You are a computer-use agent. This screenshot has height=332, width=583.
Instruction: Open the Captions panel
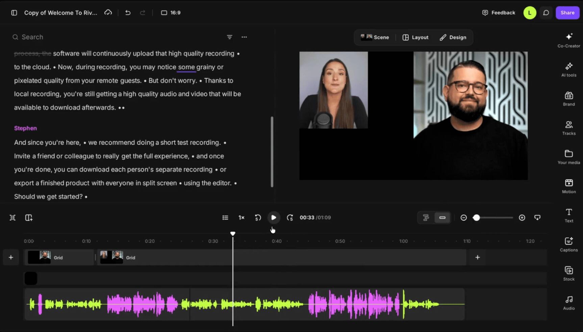569,245
